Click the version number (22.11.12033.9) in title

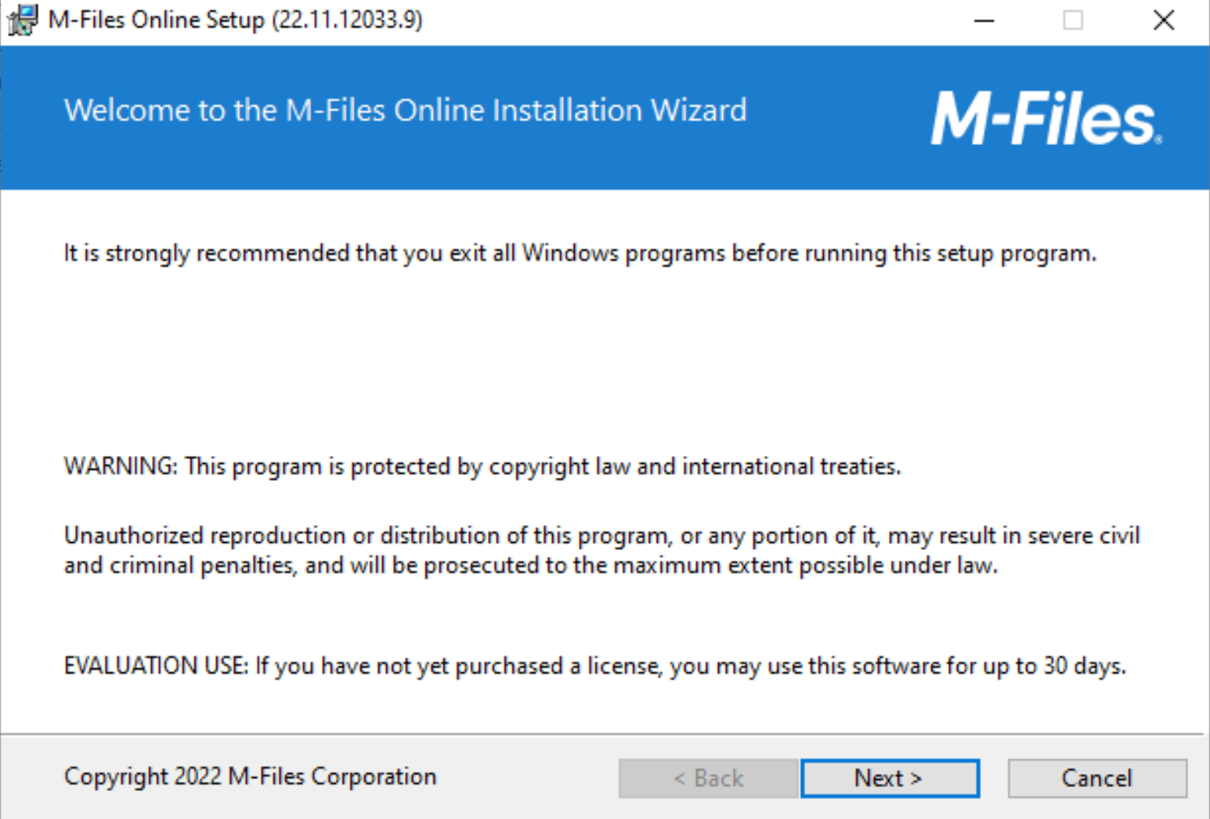(x=347, y=19)
